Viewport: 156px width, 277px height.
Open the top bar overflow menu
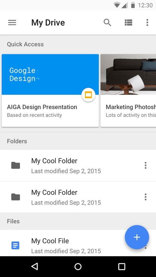click(147, 22)
